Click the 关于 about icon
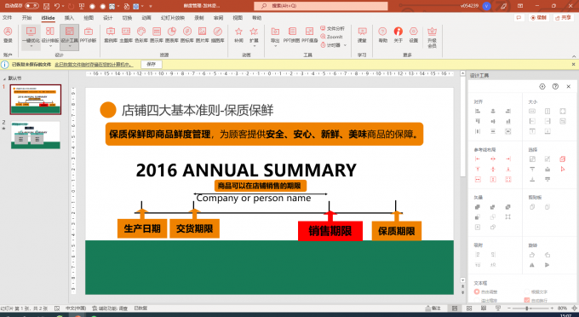 point(398,35)
